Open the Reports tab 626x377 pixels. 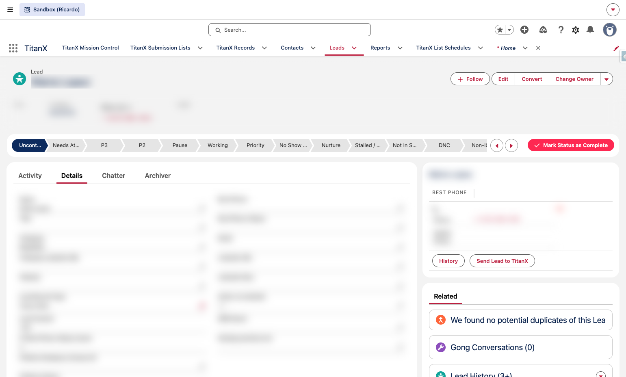click(380, 48)
